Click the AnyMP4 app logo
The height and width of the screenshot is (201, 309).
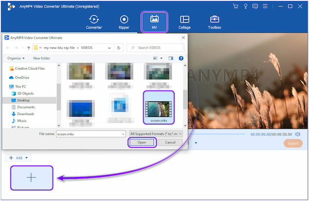click(11, 7)
